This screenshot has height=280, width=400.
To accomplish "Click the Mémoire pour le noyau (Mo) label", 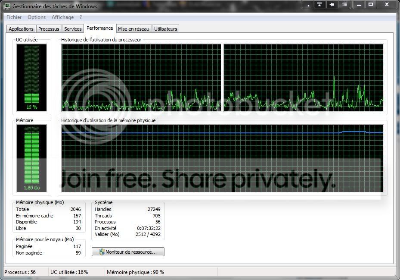I will (x=45, y=239).
